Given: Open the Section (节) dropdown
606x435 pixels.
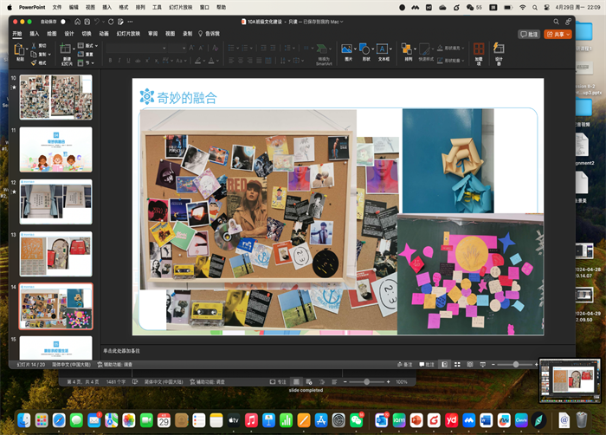Looking at the screenshot, I should coord(86,62).
